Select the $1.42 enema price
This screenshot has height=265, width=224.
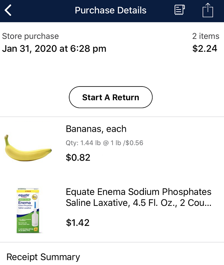78,222
